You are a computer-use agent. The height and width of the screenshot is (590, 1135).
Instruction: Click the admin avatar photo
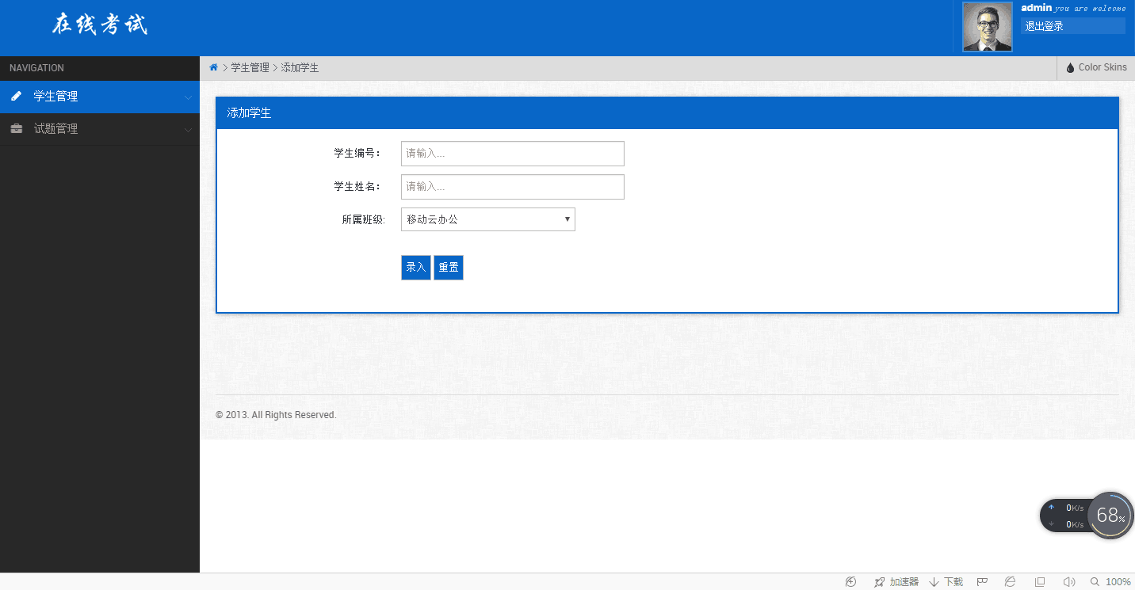(x=987, y=27)
